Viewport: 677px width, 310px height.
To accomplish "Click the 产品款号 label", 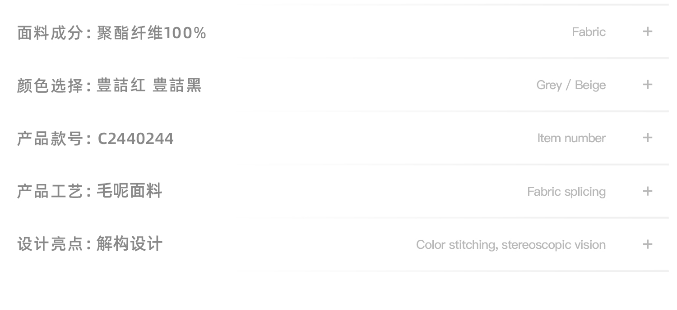I will (x=50, y=139).
